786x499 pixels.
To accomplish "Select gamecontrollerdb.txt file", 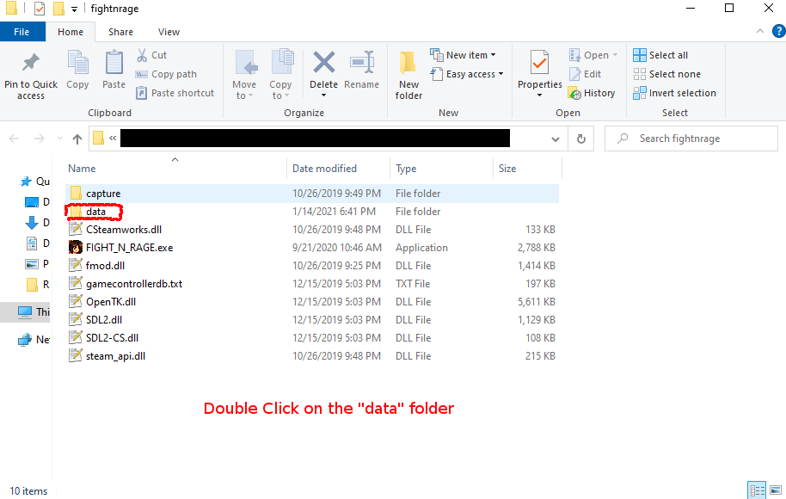I will [312, 284].
